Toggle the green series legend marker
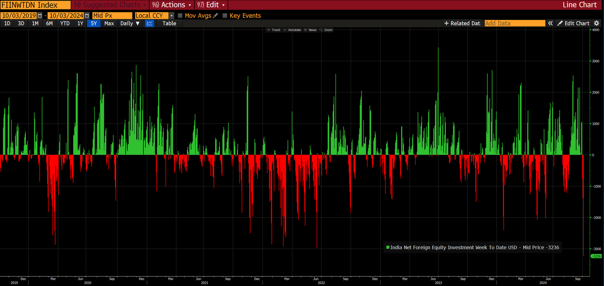The width and height of the screenshot is (604, 286). (x=388, y=247)
